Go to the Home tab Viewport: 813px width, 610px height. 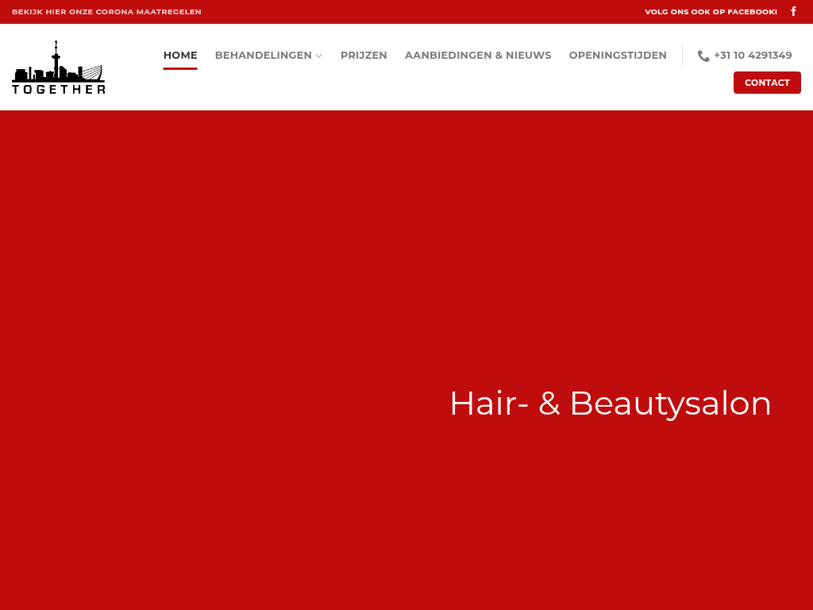180,56
